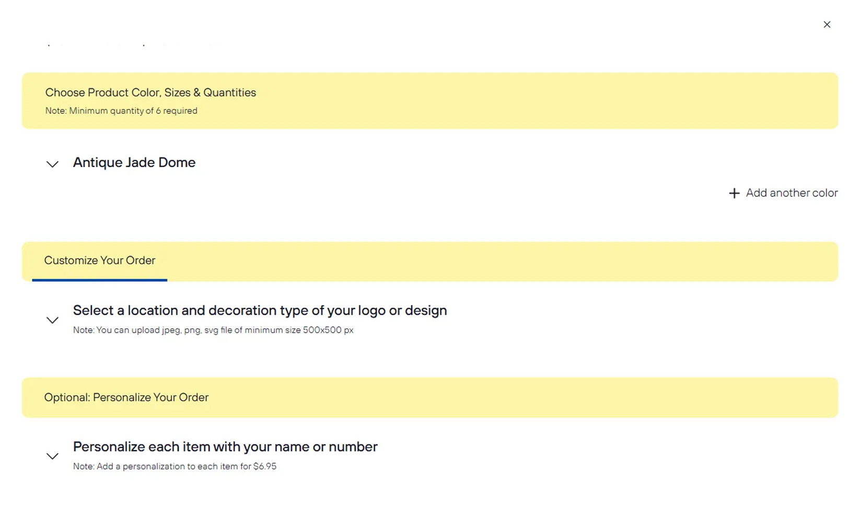This screenshot has height=507, width=860.
Task: Click the upload jpeg, png, svg file note
Action: [x=213, y=330]
